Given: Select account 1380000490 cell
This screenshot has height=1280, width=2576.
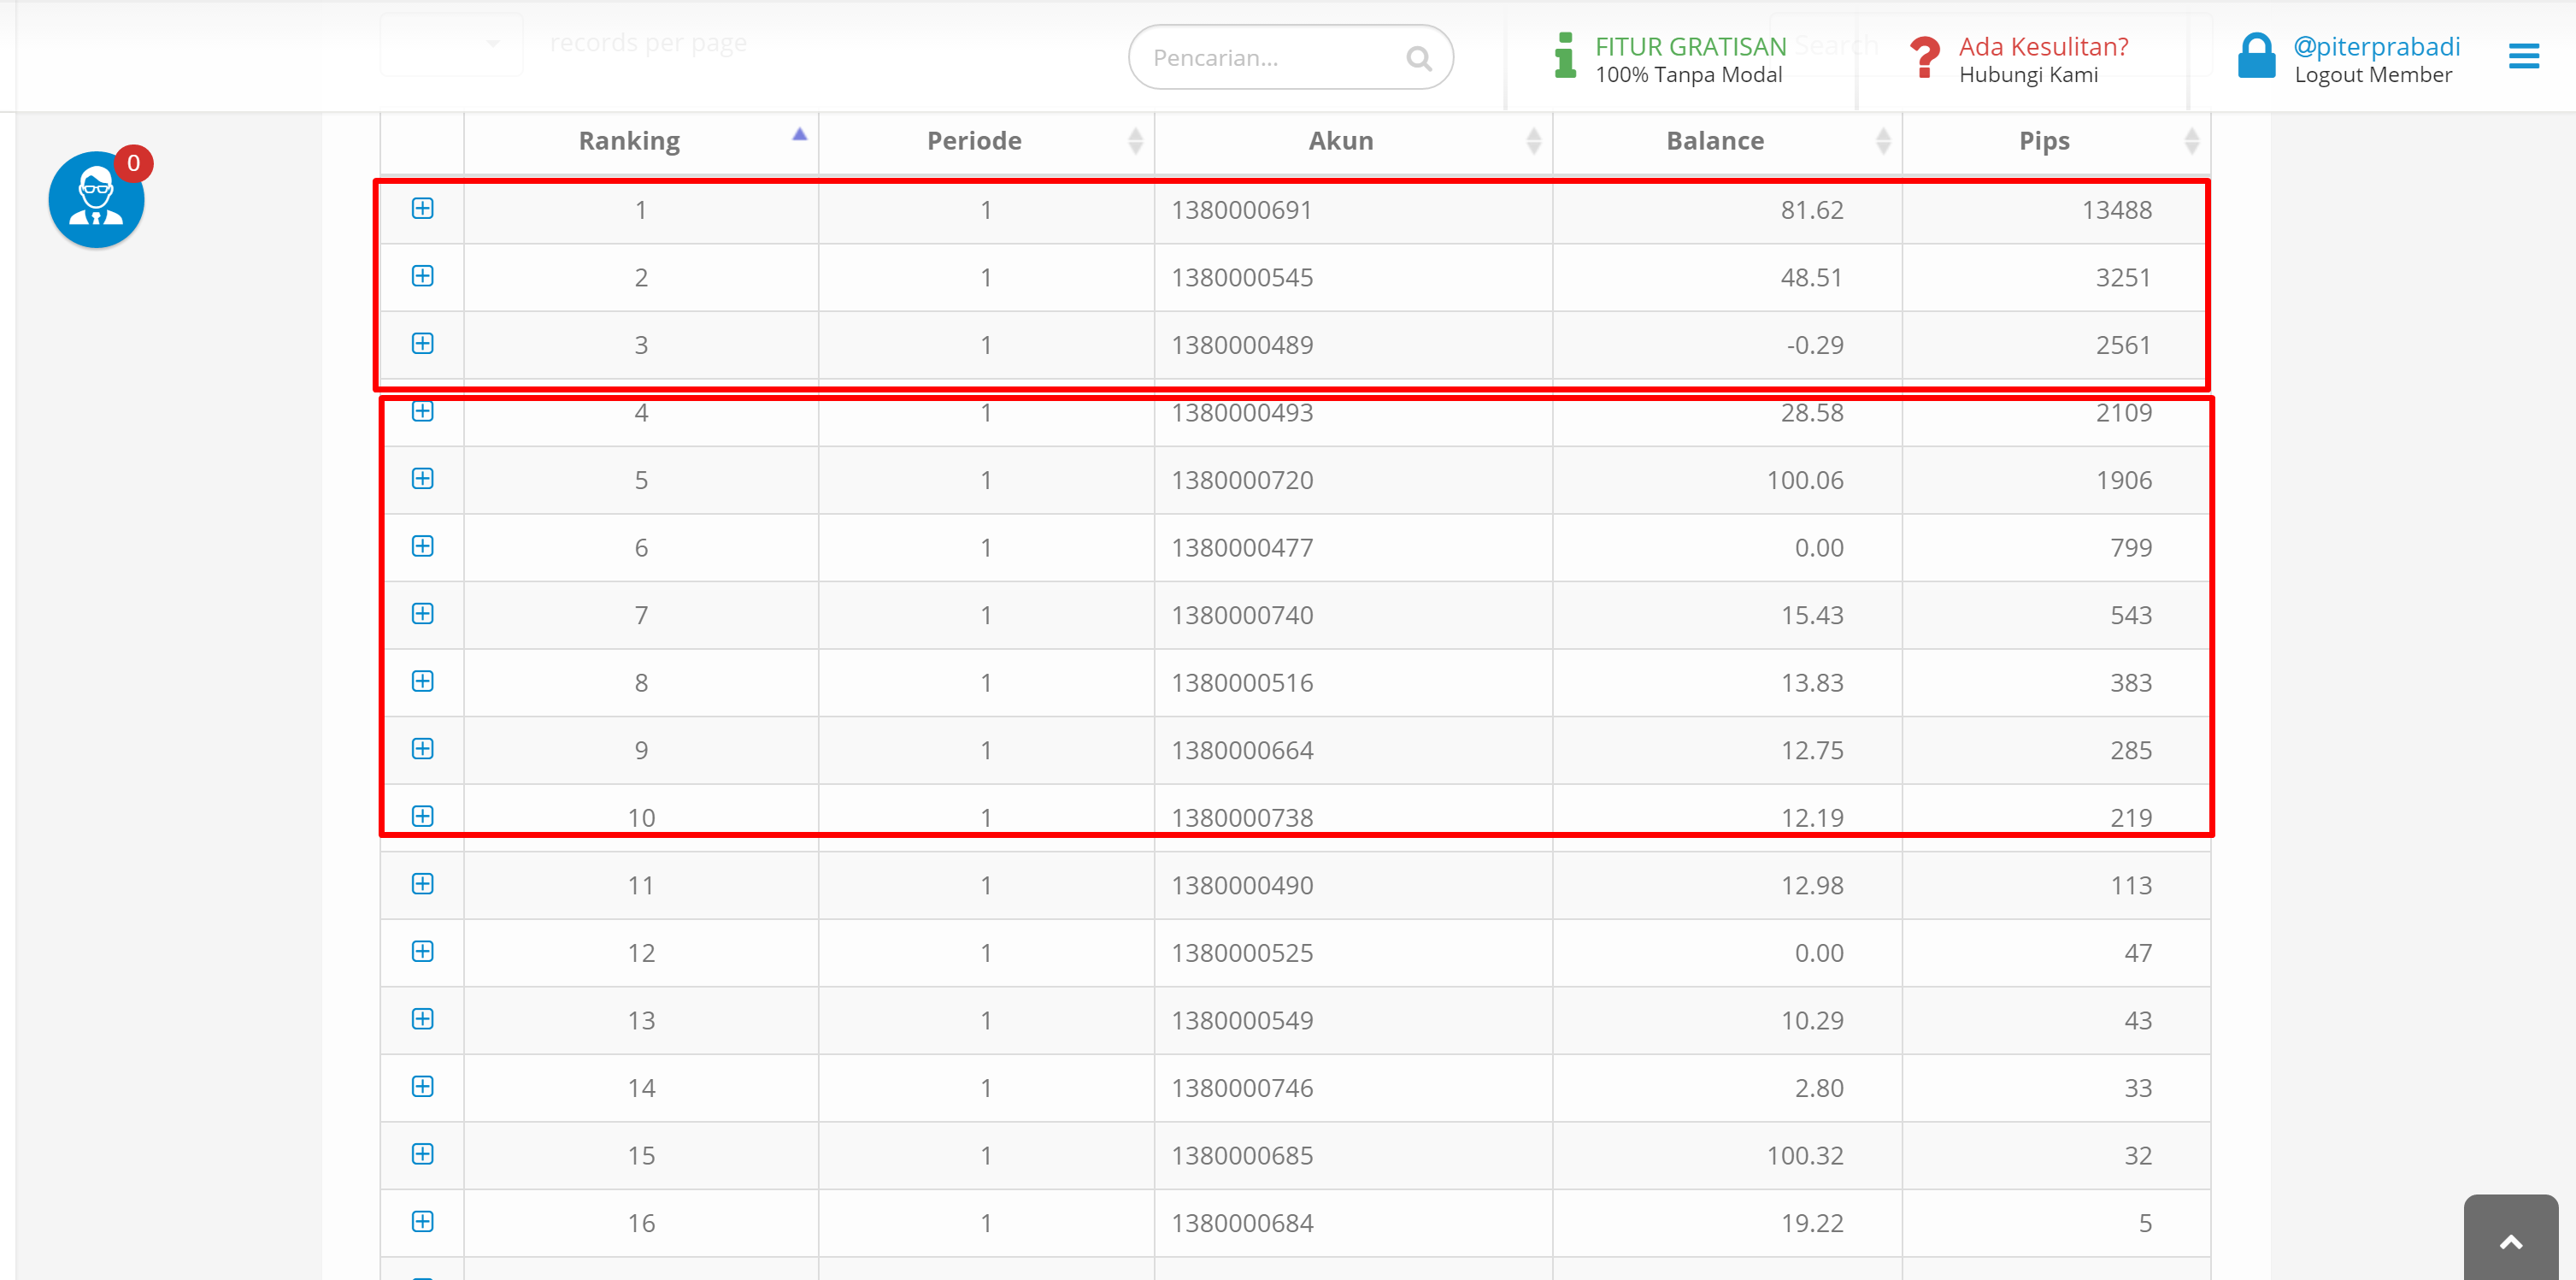Looking at the screenshot, I should tap(1353, 886).
